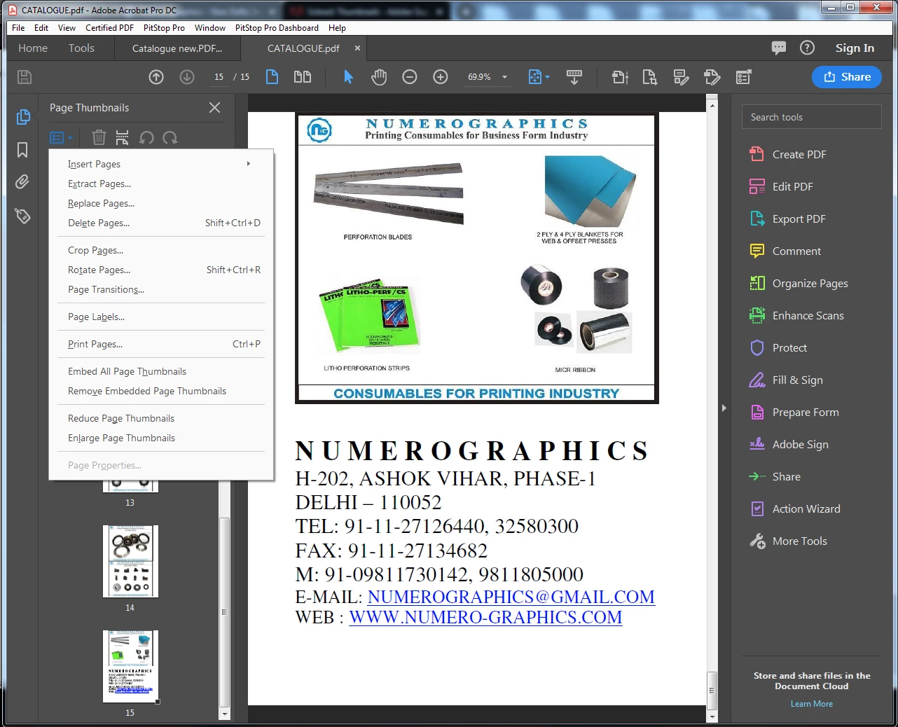This screenshot has height=727, width=898.
Task: Click the page number input field
Action: (x=219, y=77)
